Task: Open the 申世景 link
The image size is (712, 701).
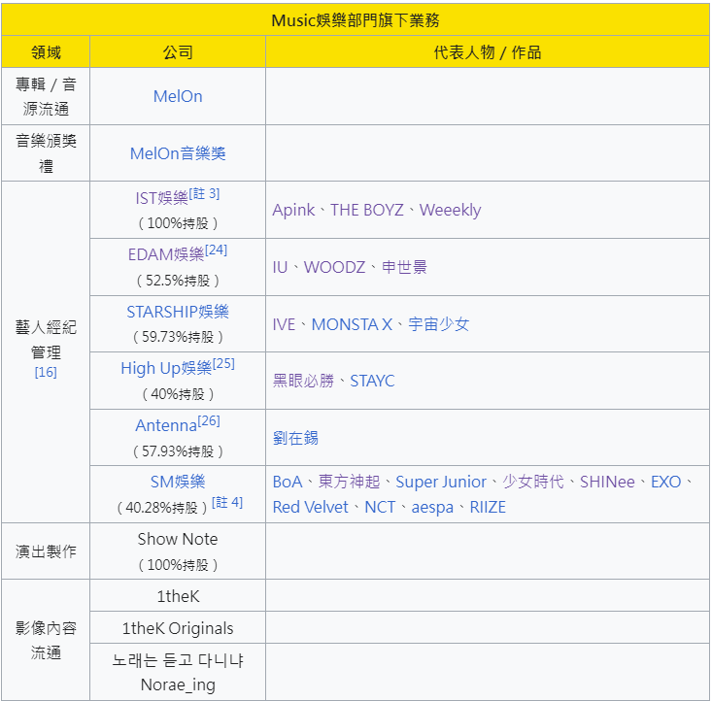Action: click(404, 267)
